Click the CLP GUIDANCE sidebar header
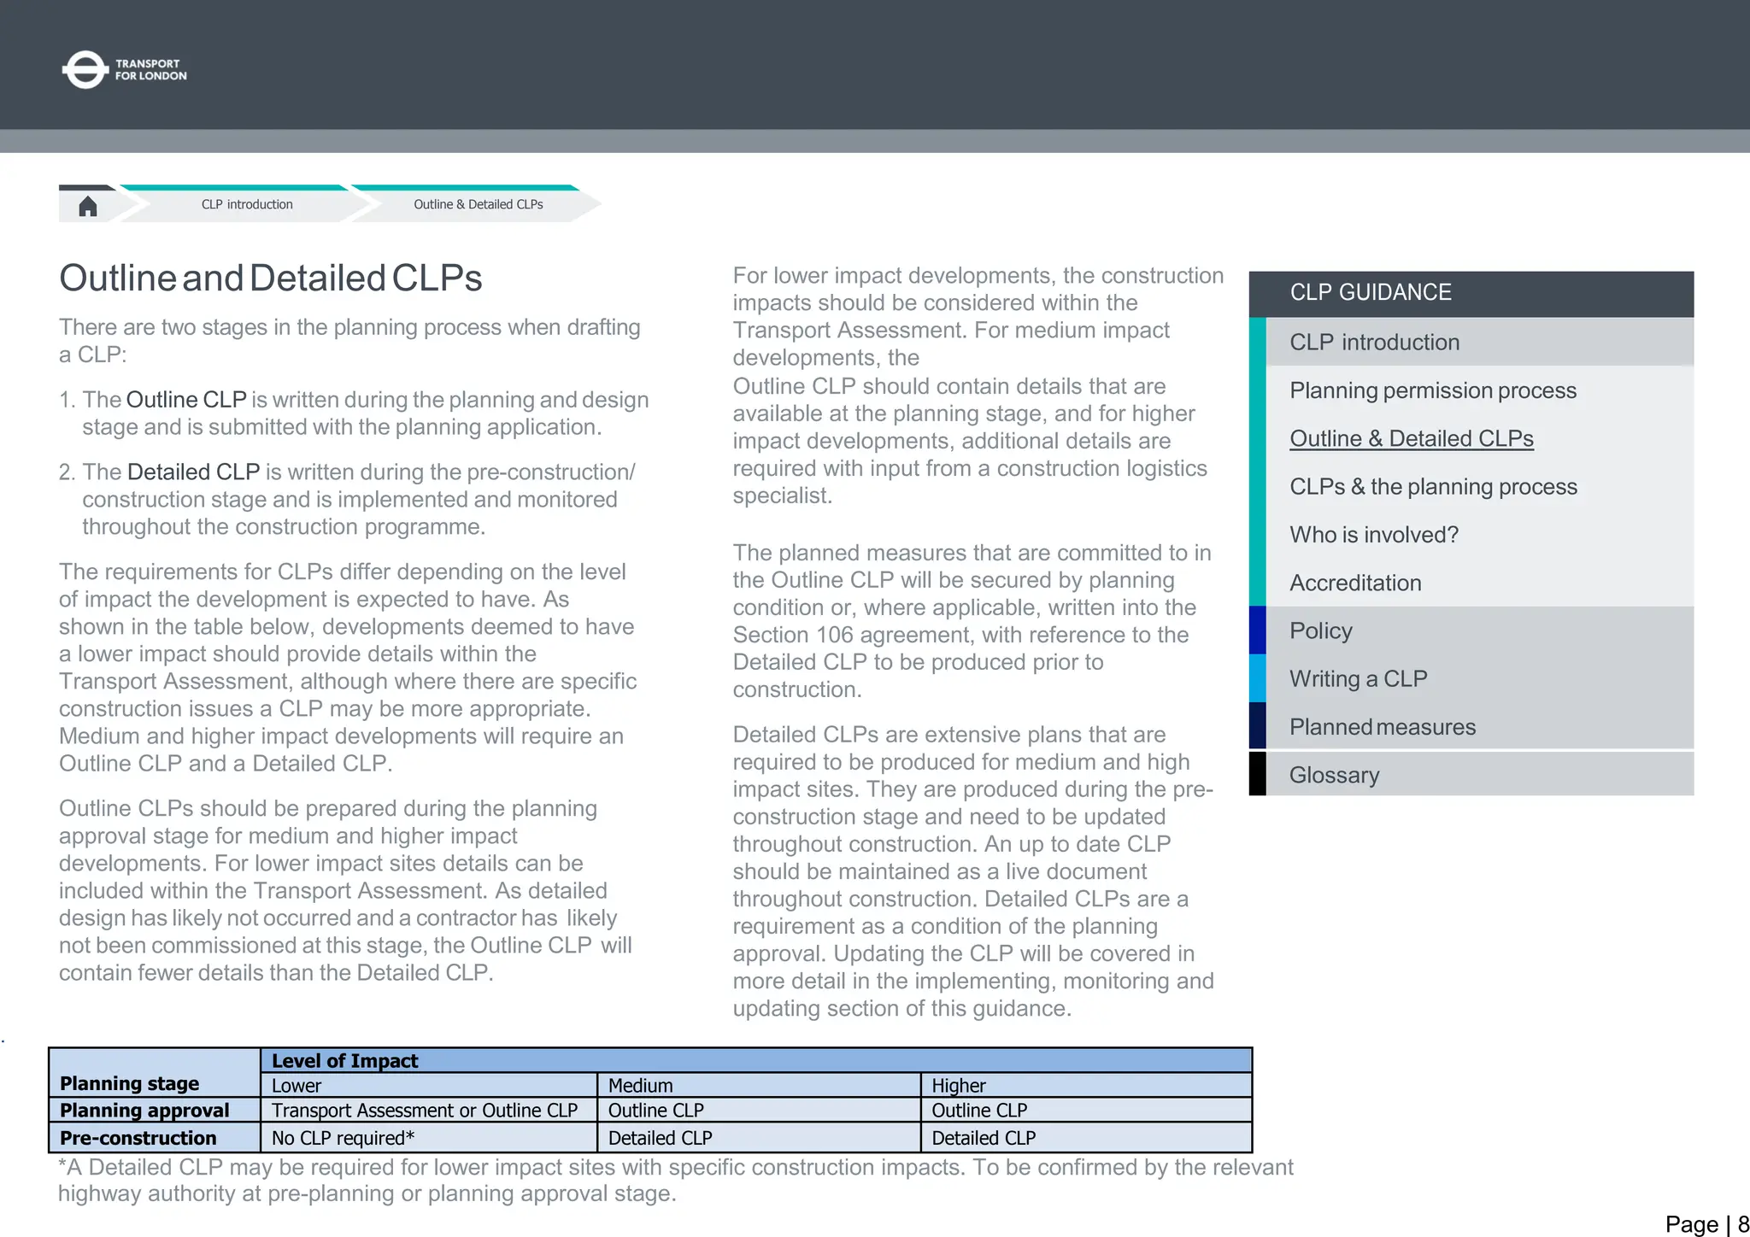 [x=1370, y=293]
